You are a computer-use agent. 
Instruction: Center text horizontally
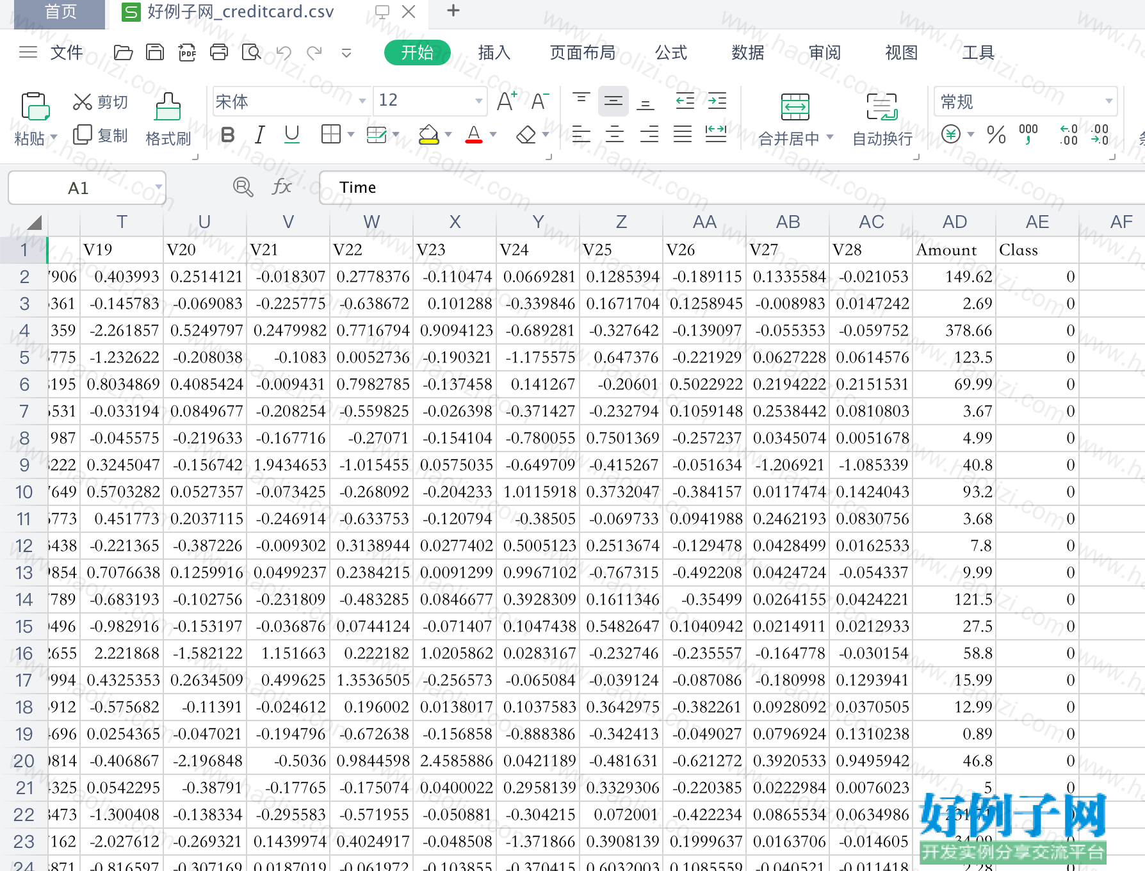(x=615, y=134)
